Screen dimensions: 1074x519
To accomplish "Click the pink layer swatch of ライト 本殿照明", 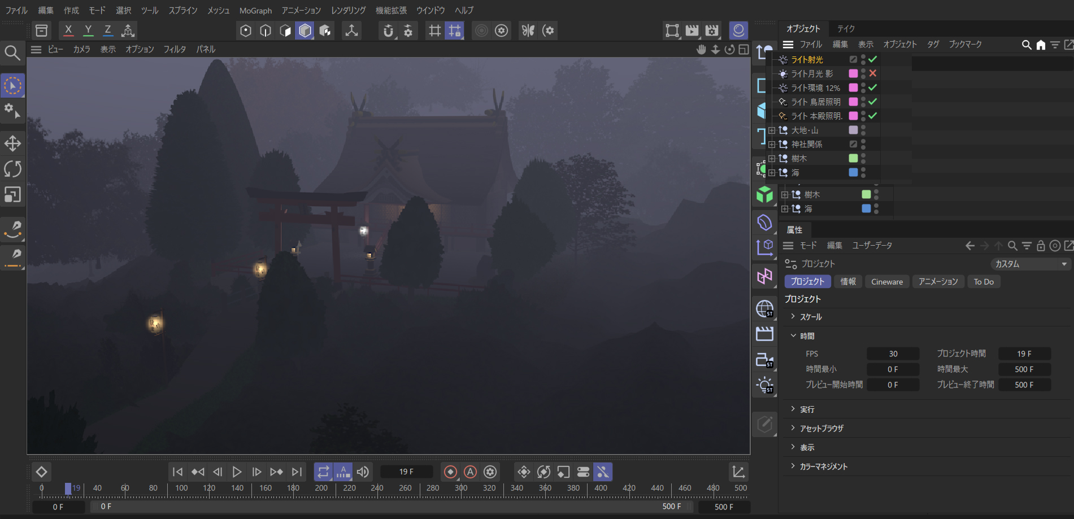I will click(853, 116).
